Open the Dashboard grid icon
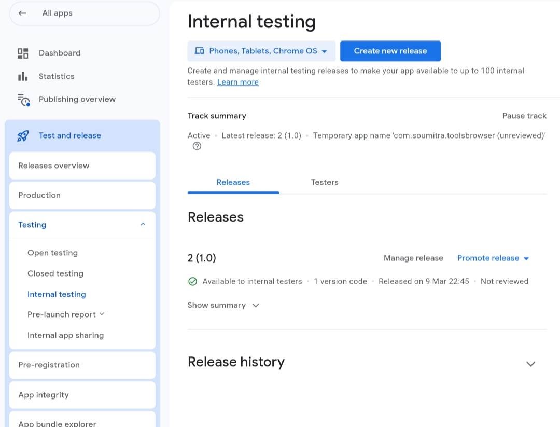This screenshot has height=427, width=560. (x=23, y=53)
